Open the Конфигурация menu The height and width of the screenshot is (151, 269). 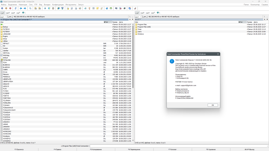[x=58, y=5]
